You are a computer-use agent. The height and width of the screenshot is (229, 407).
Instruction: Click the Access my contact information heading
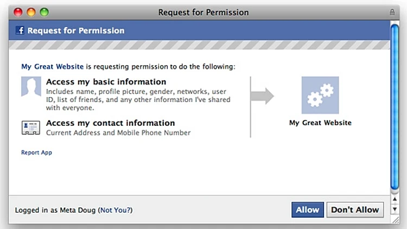click(110, 123)
